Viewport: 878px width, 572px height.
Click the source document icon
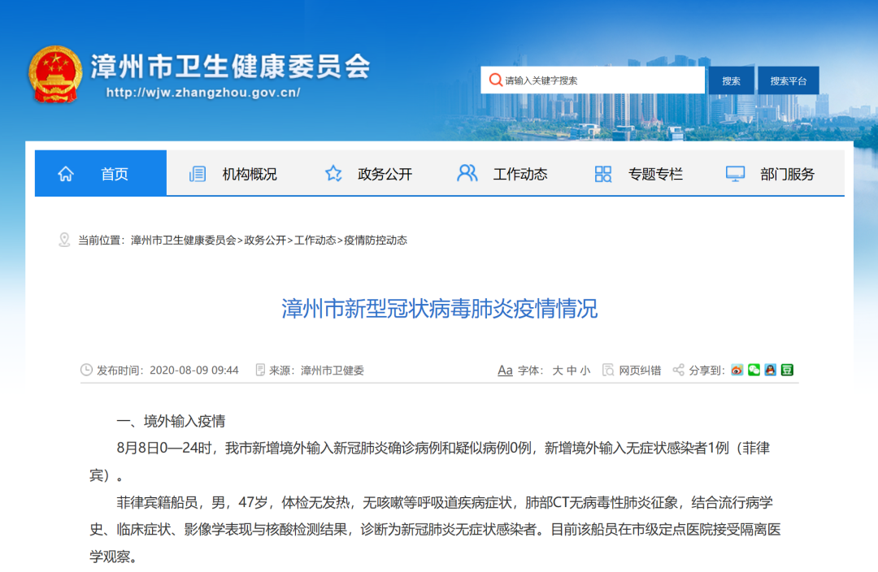(260, 370)
